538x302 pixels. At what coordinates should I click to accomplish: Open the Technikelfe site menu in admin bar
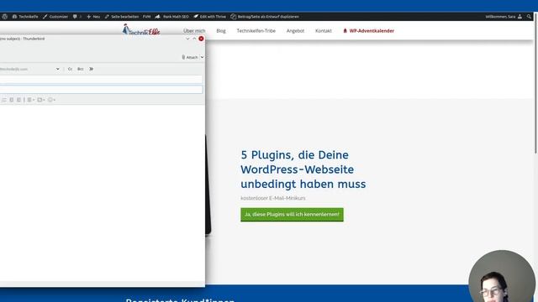pyautogui.click(x=25, y=17)
